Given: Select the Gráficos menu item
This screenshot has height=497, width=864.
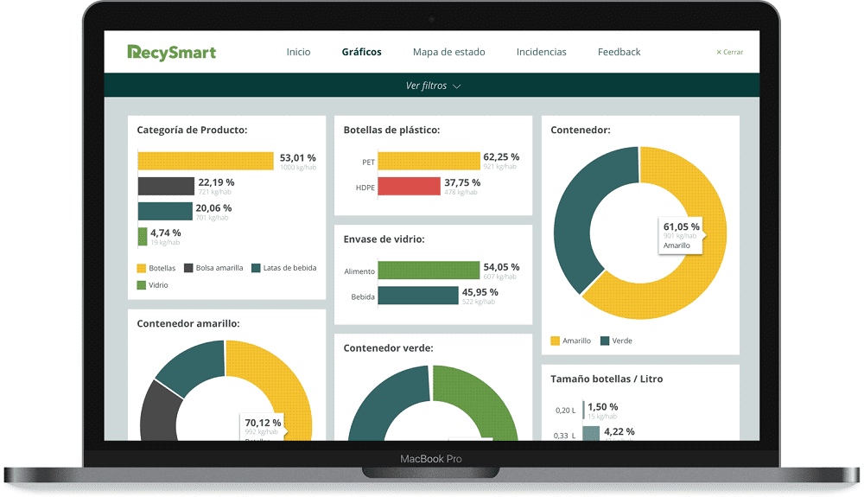Looking at the screenshot, I should tap(361, 52).
